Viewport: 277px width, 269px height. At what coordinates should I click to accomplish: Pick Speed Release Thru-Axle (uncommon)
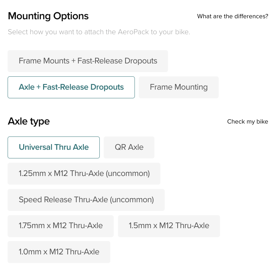(x=86, y=200)
